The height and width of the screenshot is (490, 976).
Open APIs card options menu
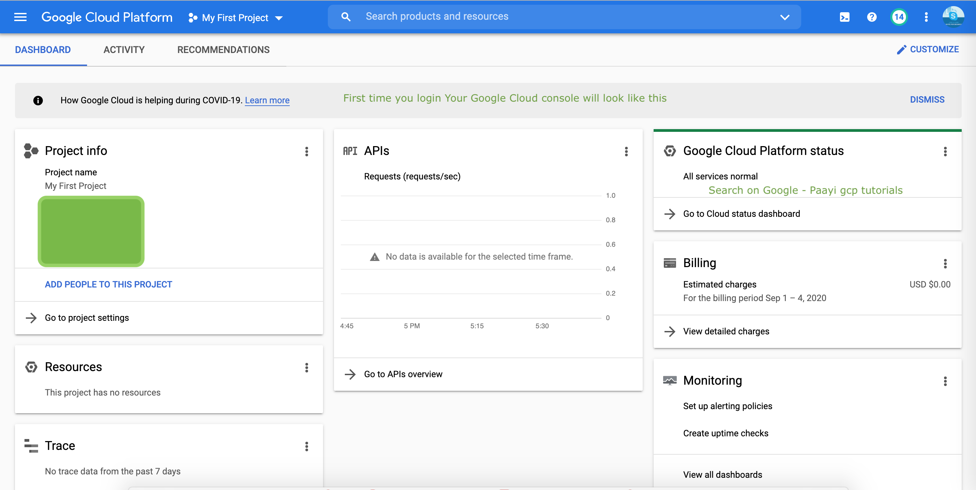pyautogui.click(x=626, y=152)
